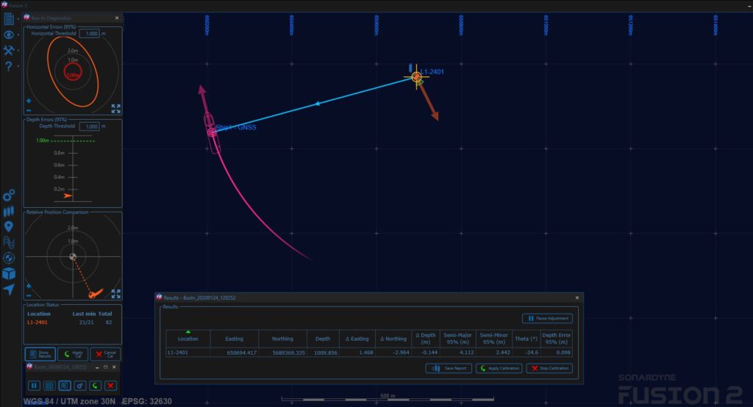Edit the Depth Threshold value field
The height and width of the screenshot is (407, 753).
point(90,126)
